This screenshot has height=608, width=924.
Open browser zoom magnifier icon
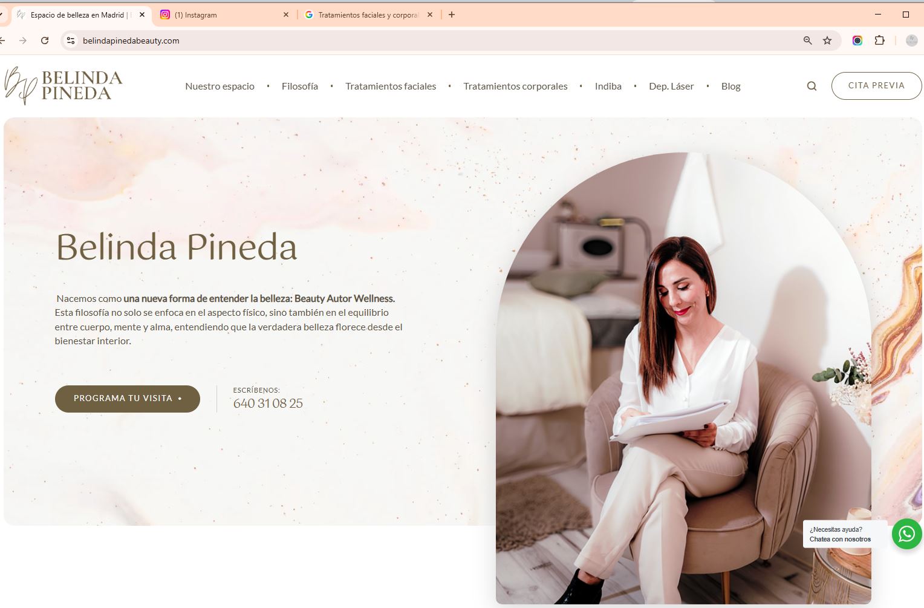click(807, 41)
